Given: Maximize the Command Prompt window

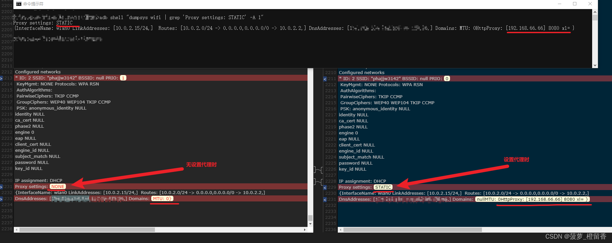Looking at the screenshot, I should (575, 4).
